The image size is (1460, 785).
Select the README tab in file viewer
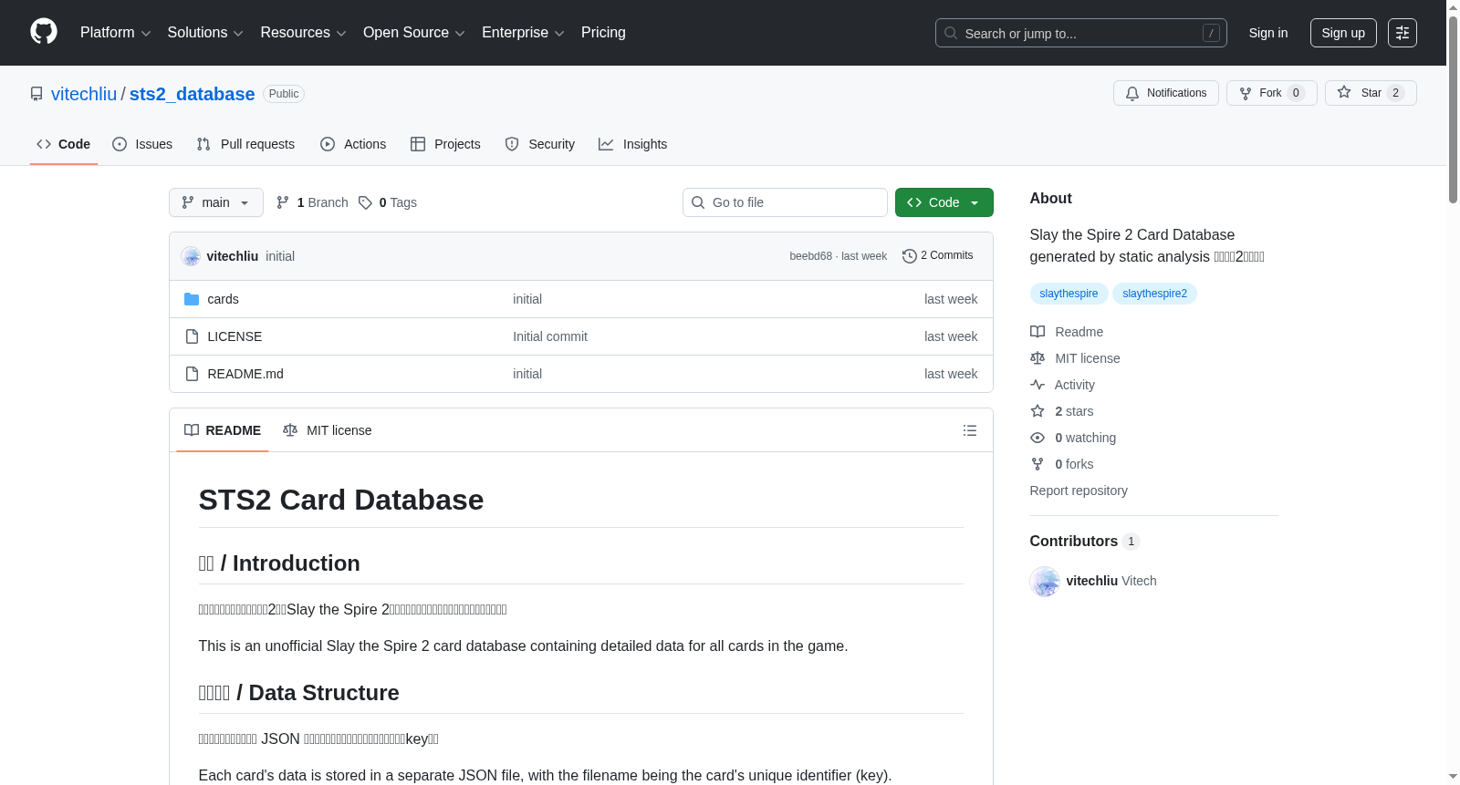click(223, 430)
